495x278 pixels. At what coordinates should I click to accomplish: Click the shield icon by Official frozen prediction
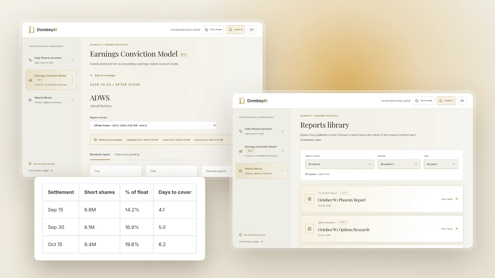click(x=95, y=140)
